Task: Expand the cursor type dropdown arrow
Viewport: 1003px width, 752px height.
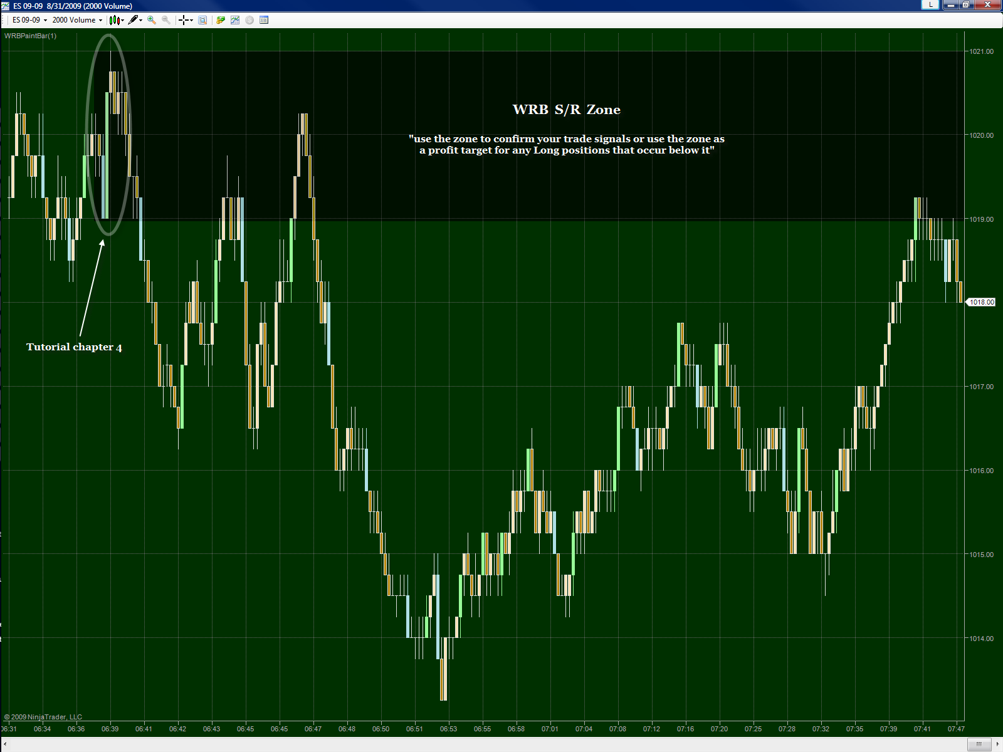Action: [191, 20]
